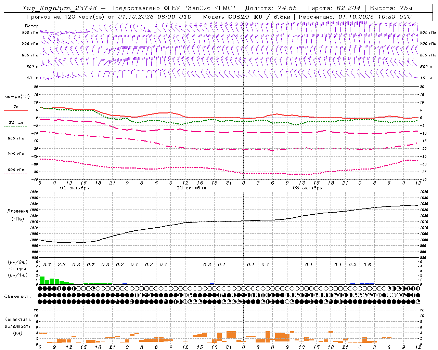Click the latitude value Широта: 62.204
The width and height of the screenshot is (438, 350).
pos(333,8)
